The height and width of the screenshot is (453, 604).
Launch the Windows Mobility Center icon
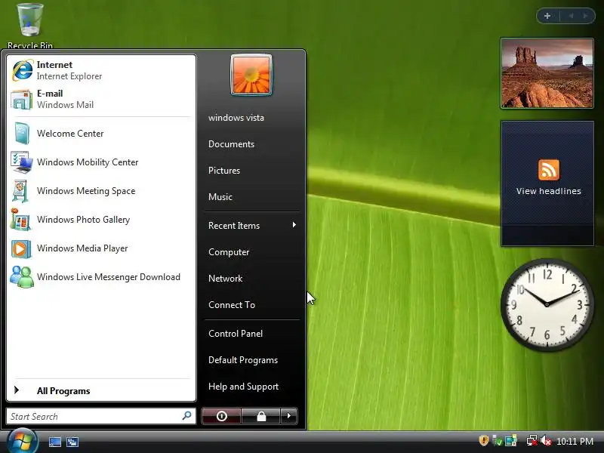pyautogui.click(x=22, y=162)
